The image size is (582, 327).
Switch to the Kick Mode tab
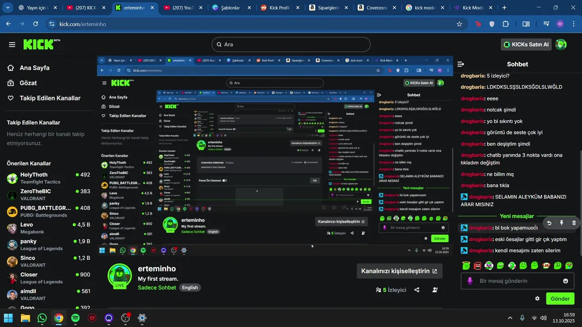coord(473,8)
